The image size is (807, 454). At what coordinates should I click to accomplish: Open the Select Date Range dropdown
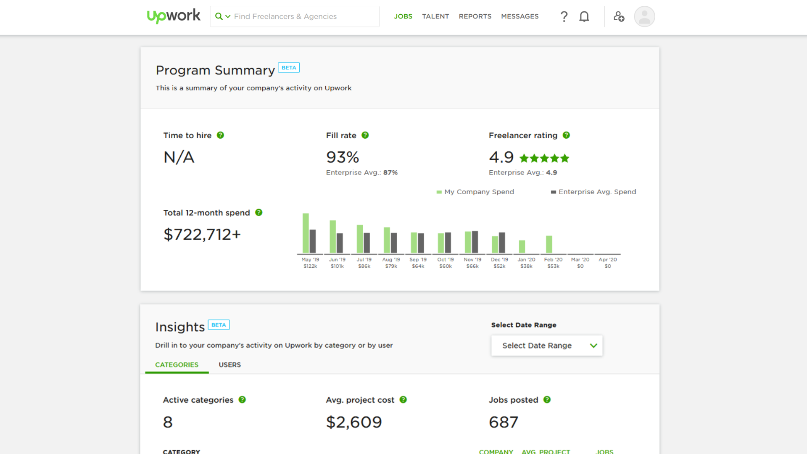(546, 346)
